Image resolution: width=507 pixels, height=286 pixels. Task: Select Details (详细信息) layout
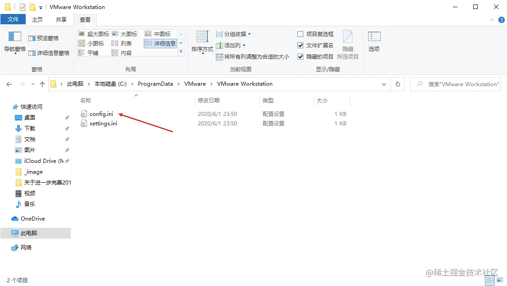point(160,43)
